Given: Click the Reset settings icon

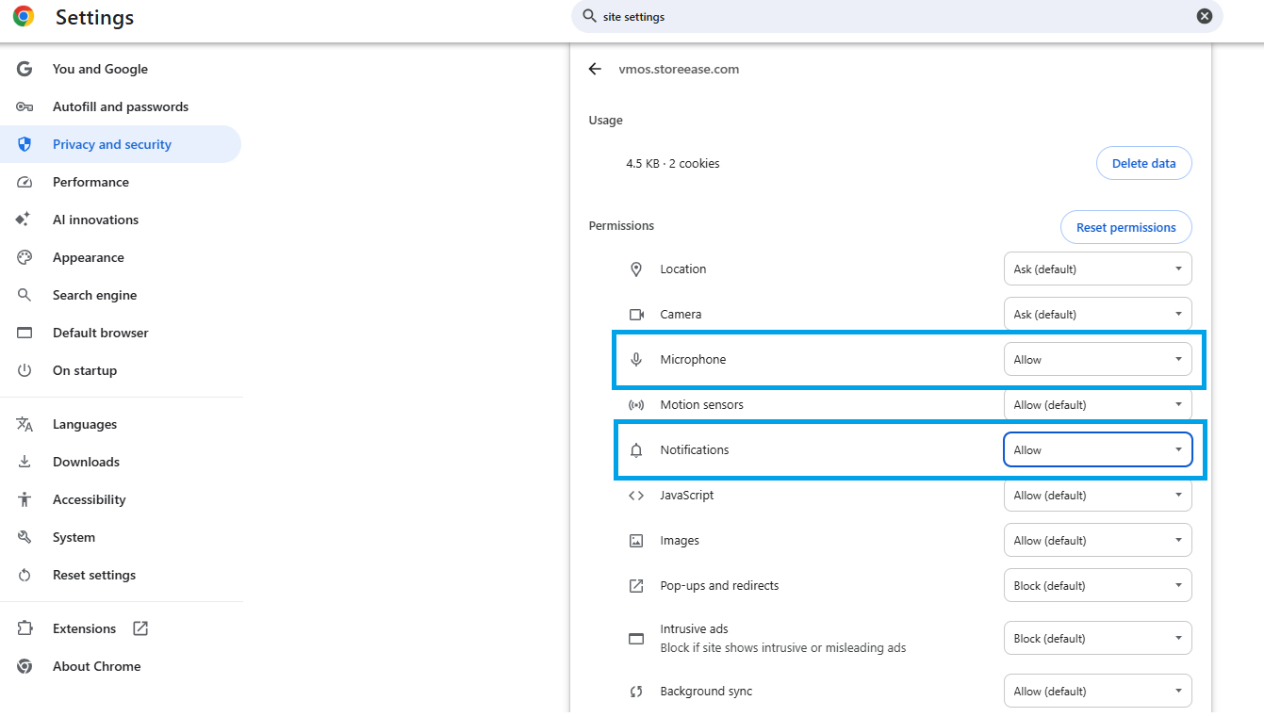Looking at the screenshot, I should 25,575.
